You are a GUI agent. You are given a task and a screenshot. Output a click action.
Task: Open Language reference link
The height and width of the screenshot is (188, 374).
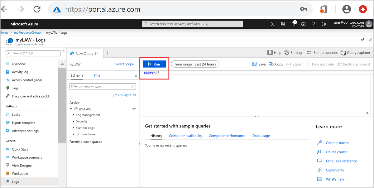341,161
